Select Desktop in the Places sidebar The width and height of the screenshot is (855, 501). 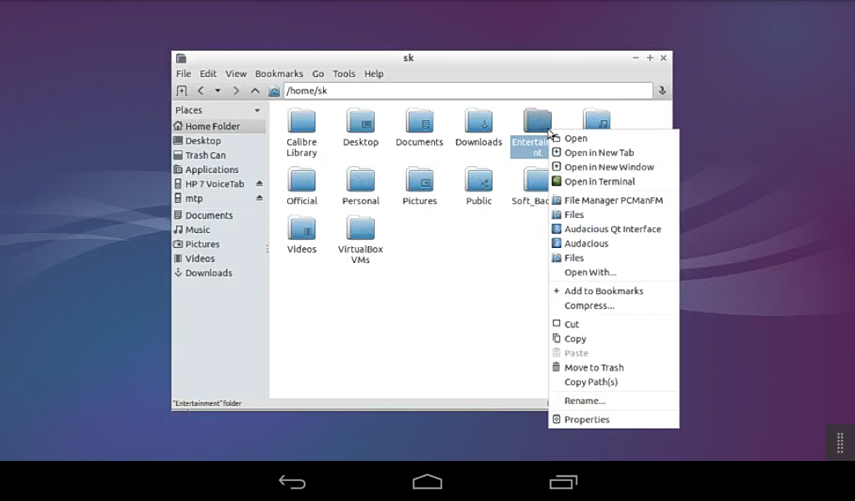[218, 140]
